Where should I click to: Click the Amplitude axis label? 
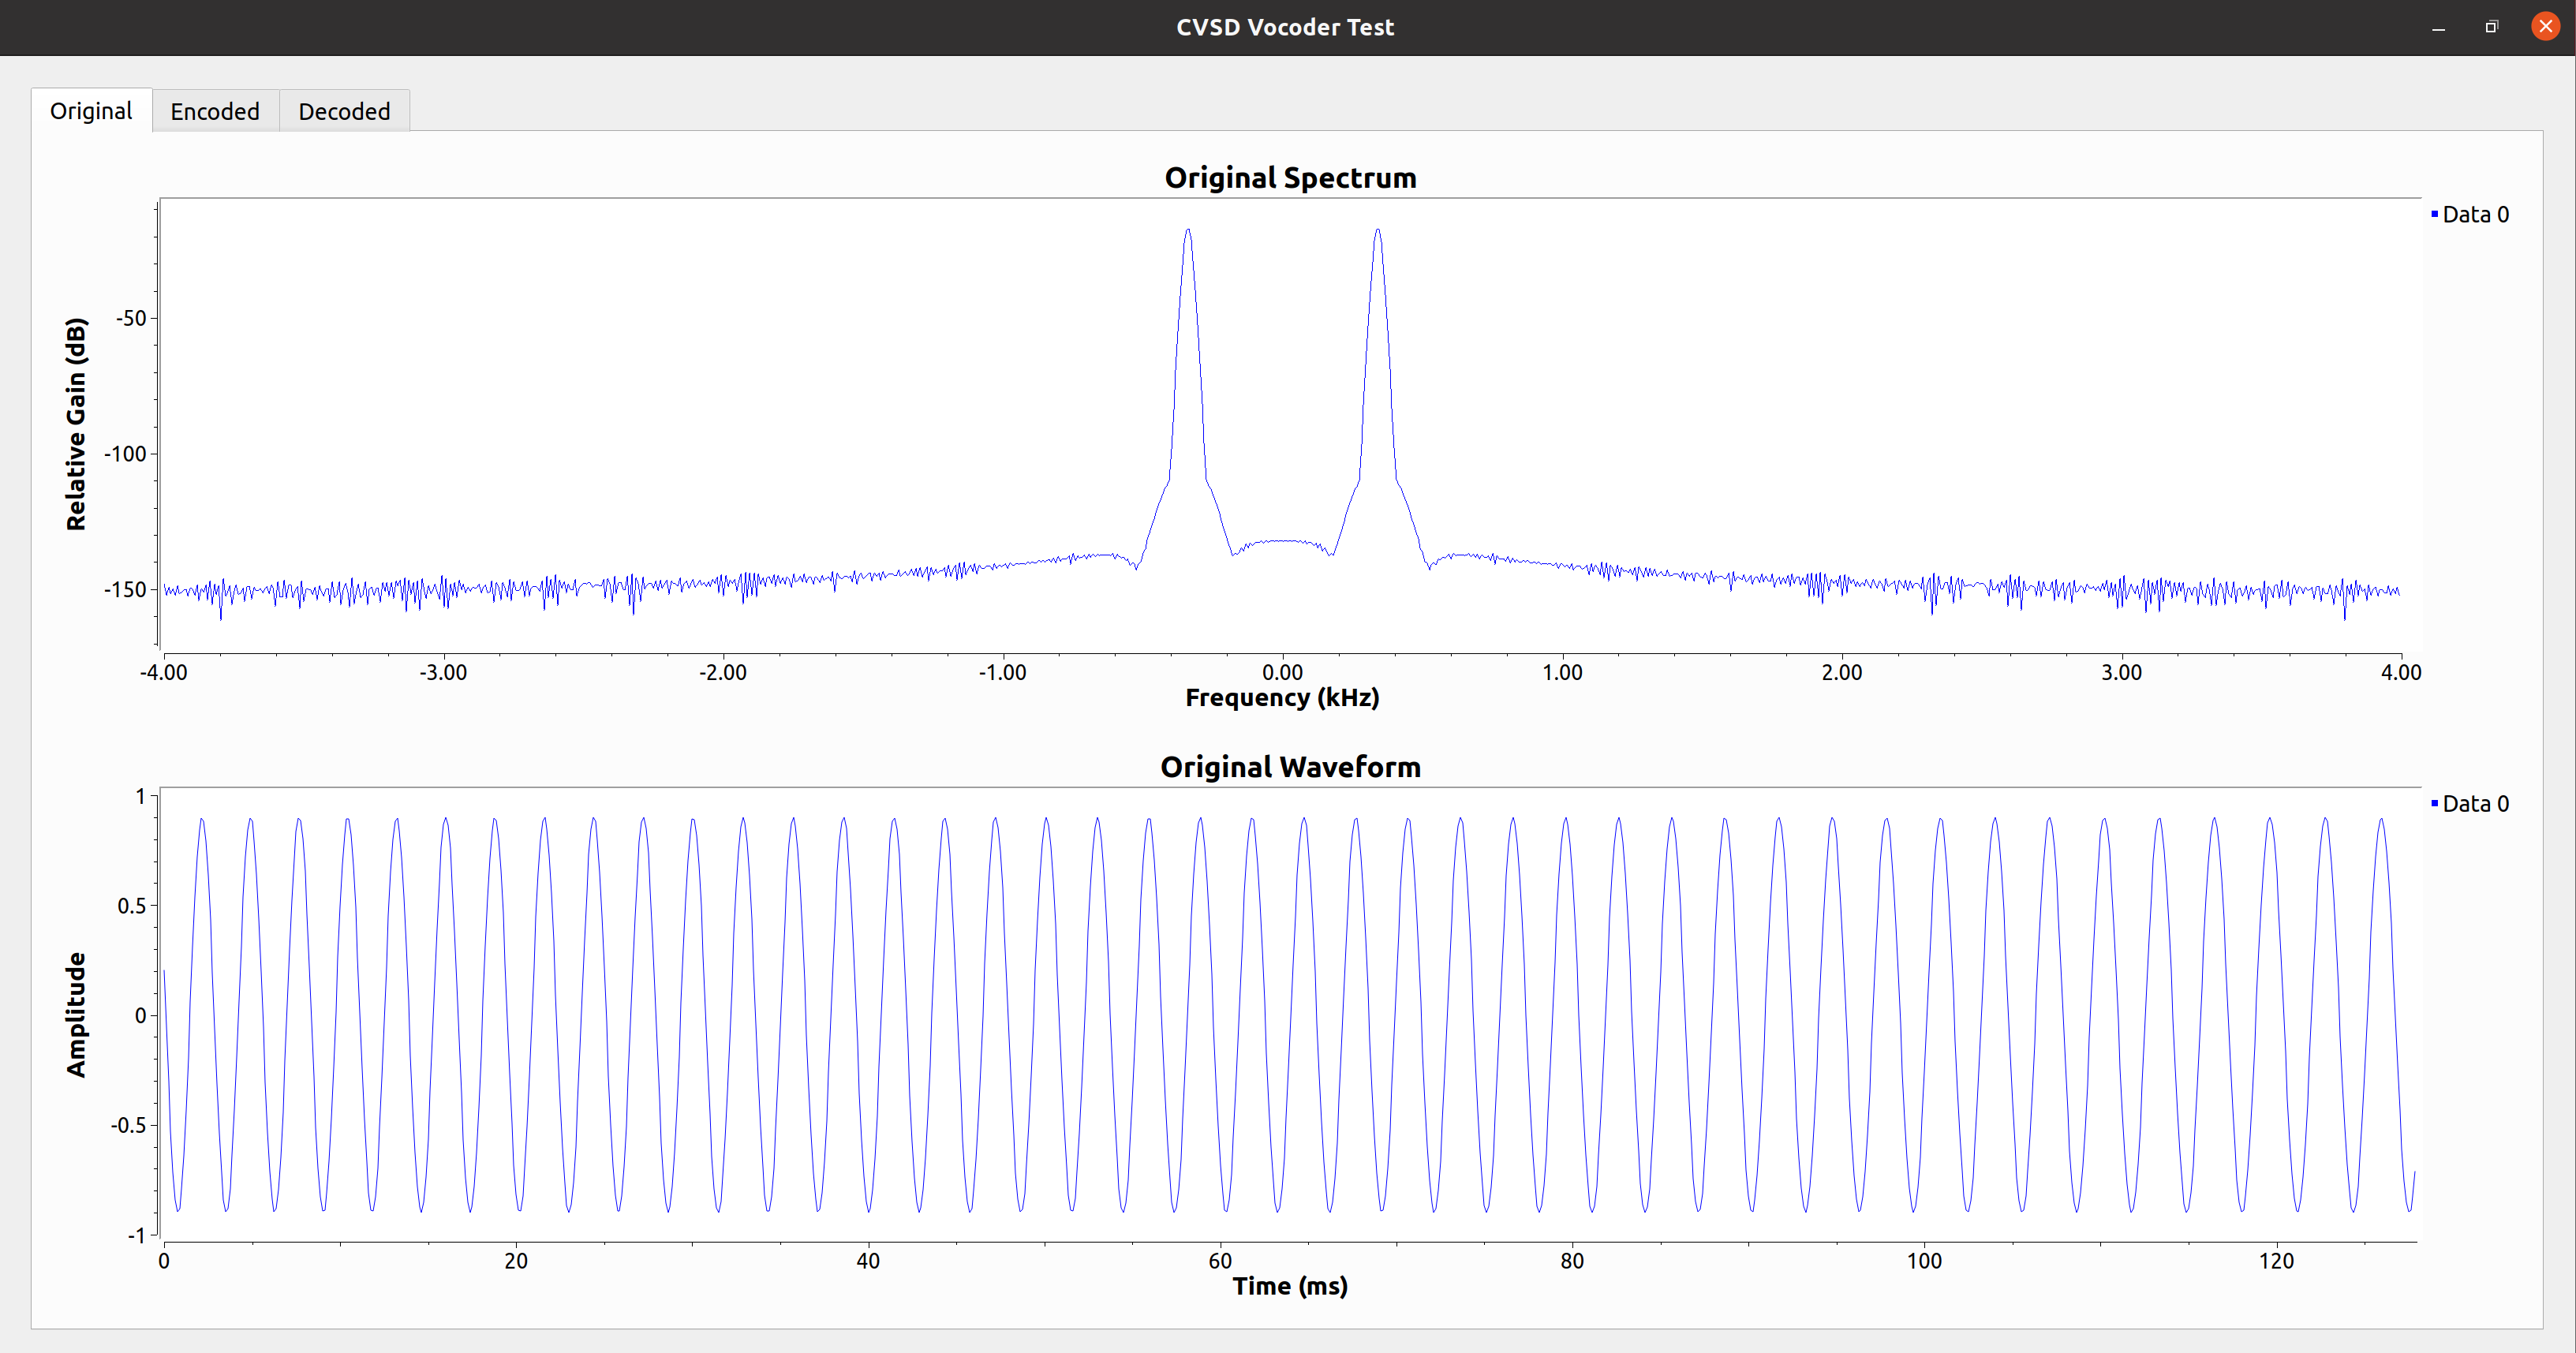[x=76, y=1014]
